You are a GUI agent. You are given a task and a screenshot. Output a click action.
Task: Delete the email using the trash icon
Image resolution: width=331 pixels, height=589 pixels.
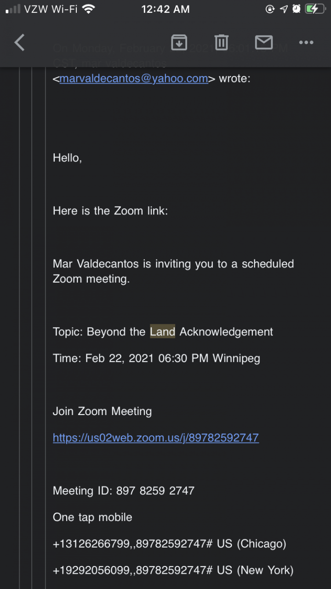[221, 42]
